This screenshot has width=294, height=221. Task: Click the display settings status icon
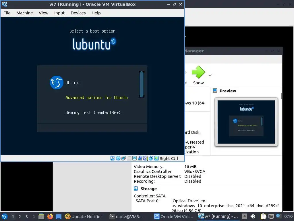[x=134, y=159]
